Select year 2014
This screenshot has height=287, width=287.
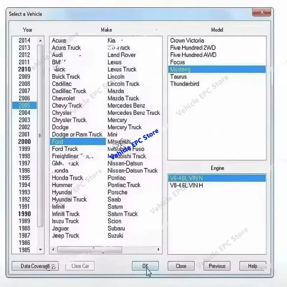tap(24, 41)
